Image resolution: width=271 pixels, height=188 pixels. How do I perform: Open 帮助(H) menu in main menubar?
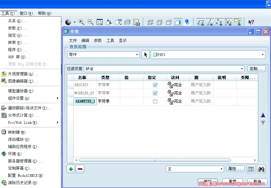point(45,13)
